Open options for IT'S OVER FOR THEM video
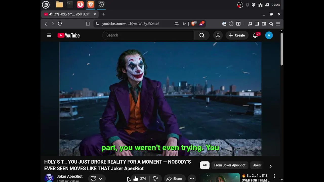324x182 pixels. (x=274, y=176)
